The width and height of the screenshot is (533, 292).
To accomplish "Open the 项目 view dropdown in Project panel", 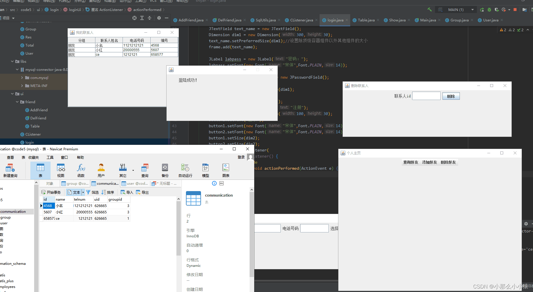I will (13, 18).
